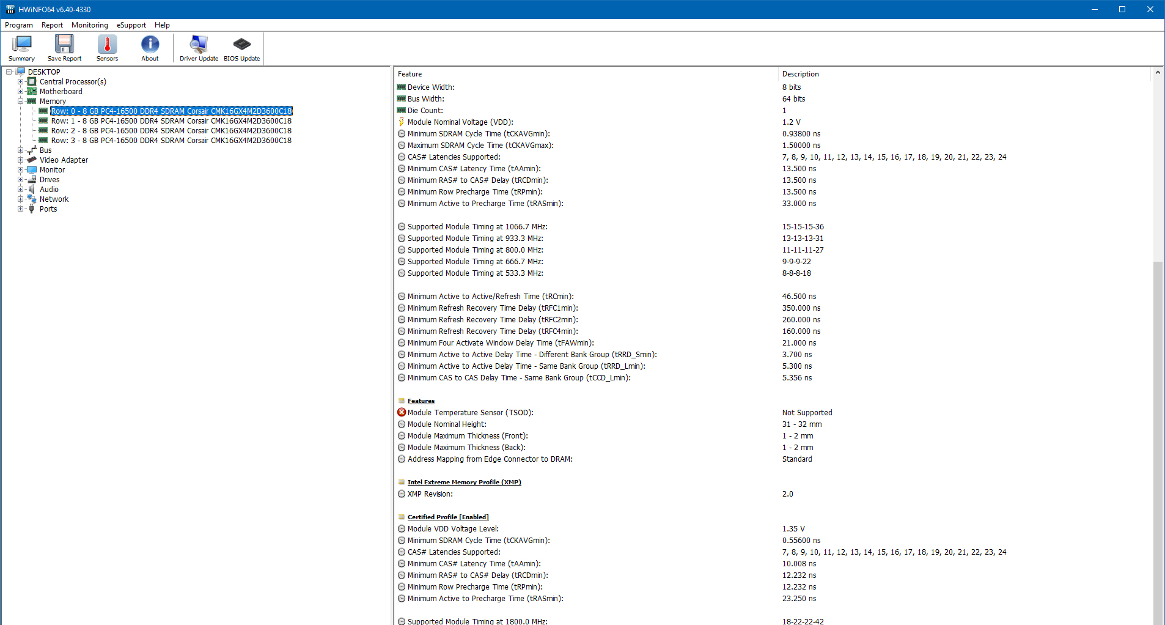
Task: Expand the Drives node
Action: tap(21, 179)
